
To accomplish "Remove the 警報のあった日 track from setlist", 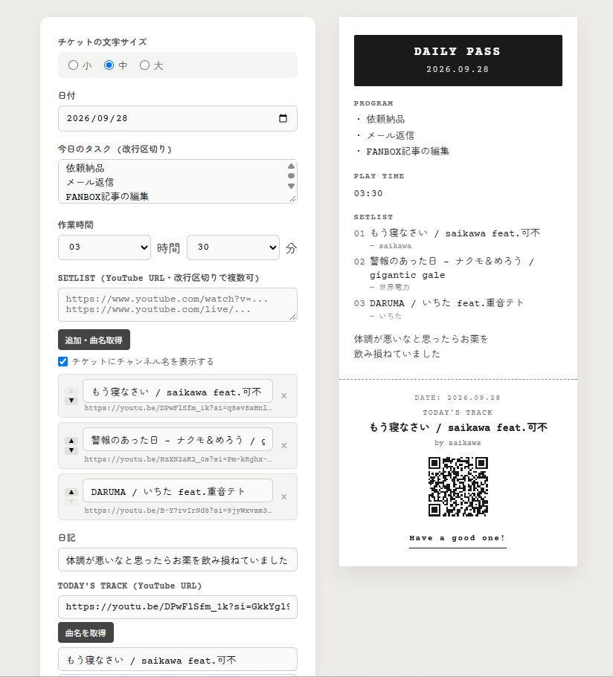I will click(284, 446).
